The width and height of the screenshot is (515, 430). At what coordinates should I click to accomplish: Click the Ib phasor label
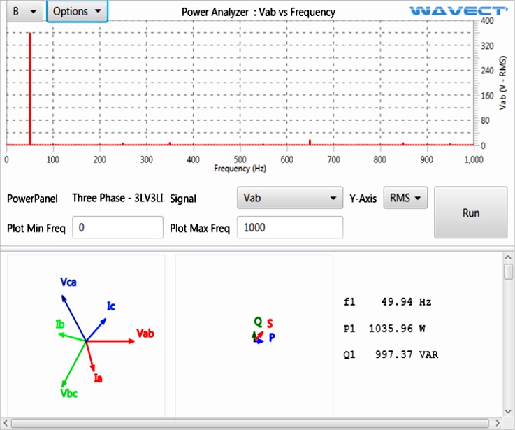pos(60,324)
